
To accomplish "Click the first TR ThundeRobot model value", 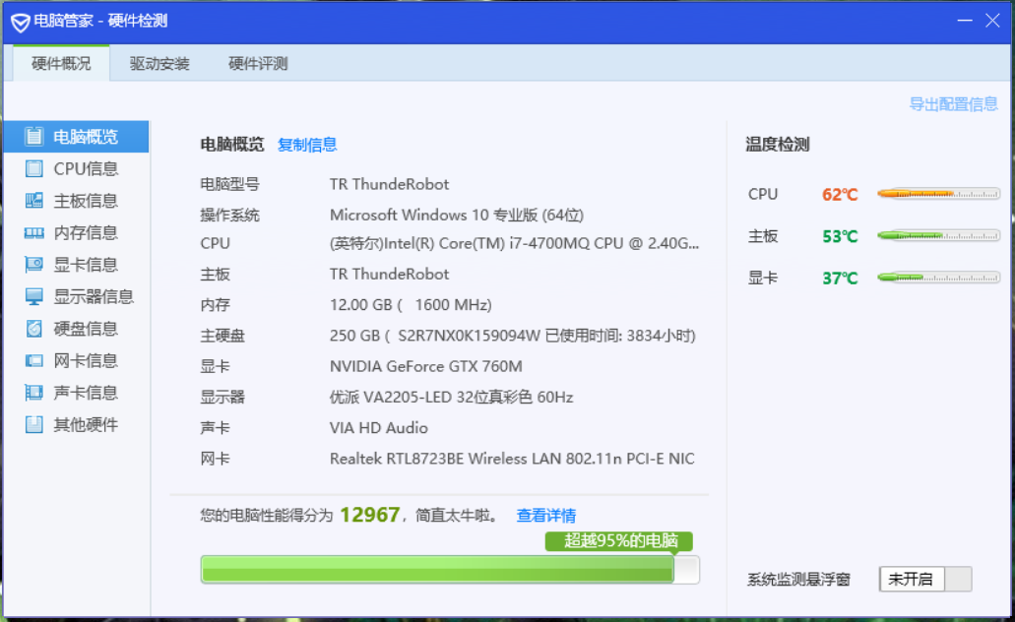I will coord(389,184).
